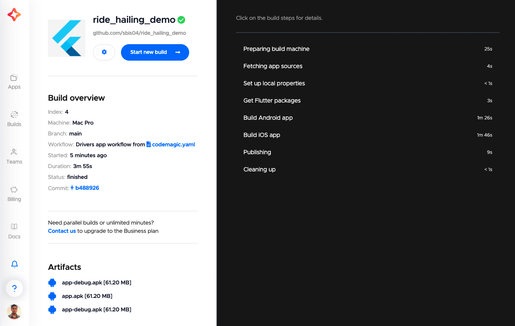Screen dimensions: 515x326
Task: Click the Start new build button
Action: pos(155,52)
